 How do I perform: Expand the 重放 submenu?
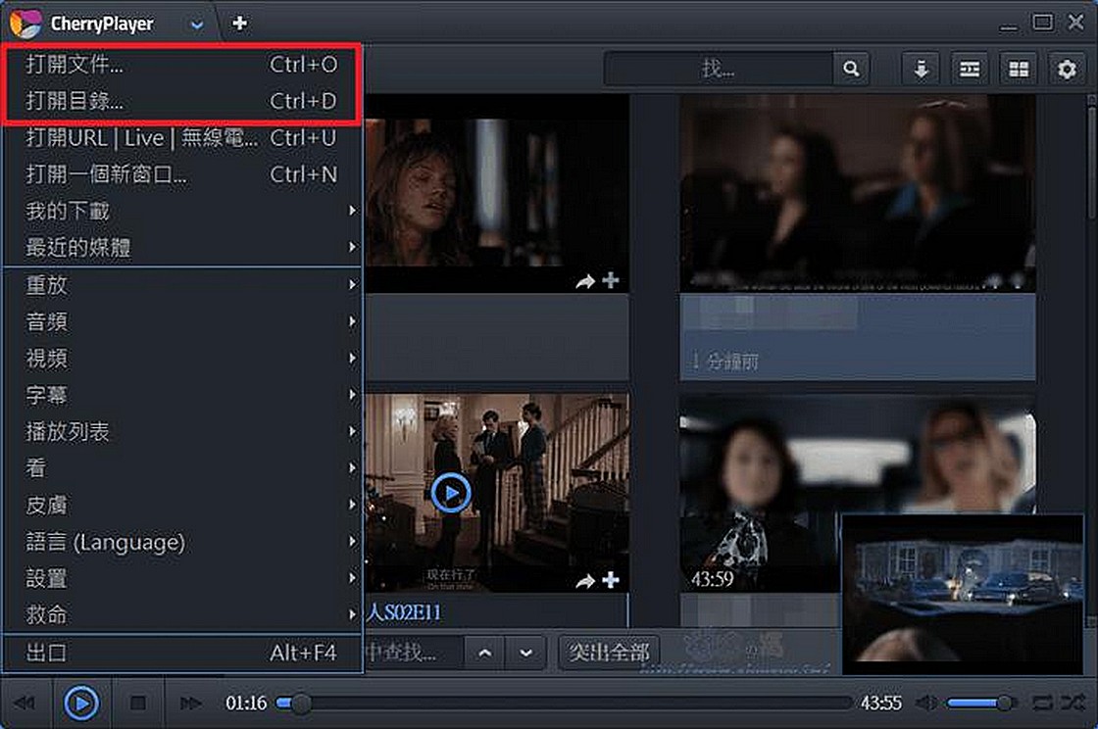182,285
